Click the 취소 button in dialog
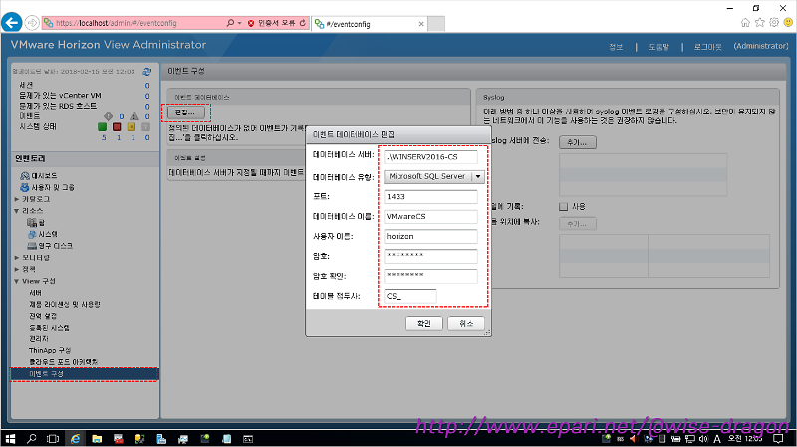This screenshot has height=447, width=797. pyautogui.click(x=466, y=324)
